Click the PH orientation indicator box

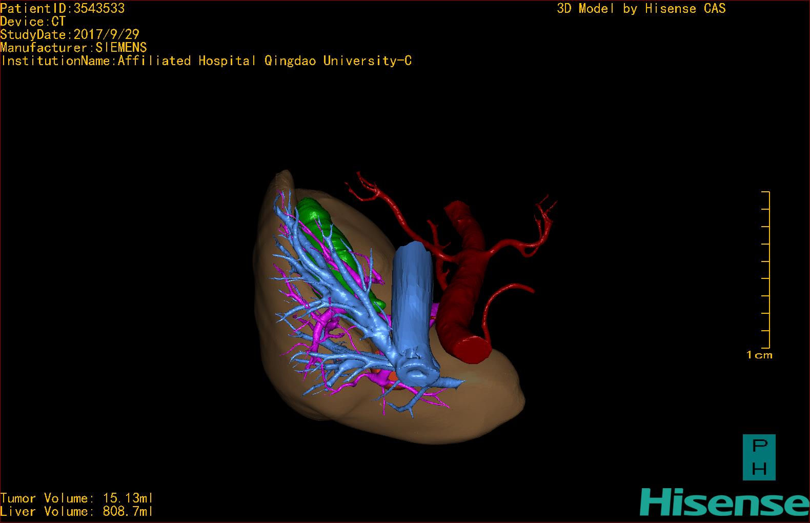click(759, 457)
